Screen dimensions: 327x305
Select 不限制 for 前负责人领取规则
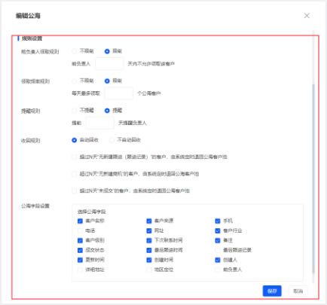(74, 51)
